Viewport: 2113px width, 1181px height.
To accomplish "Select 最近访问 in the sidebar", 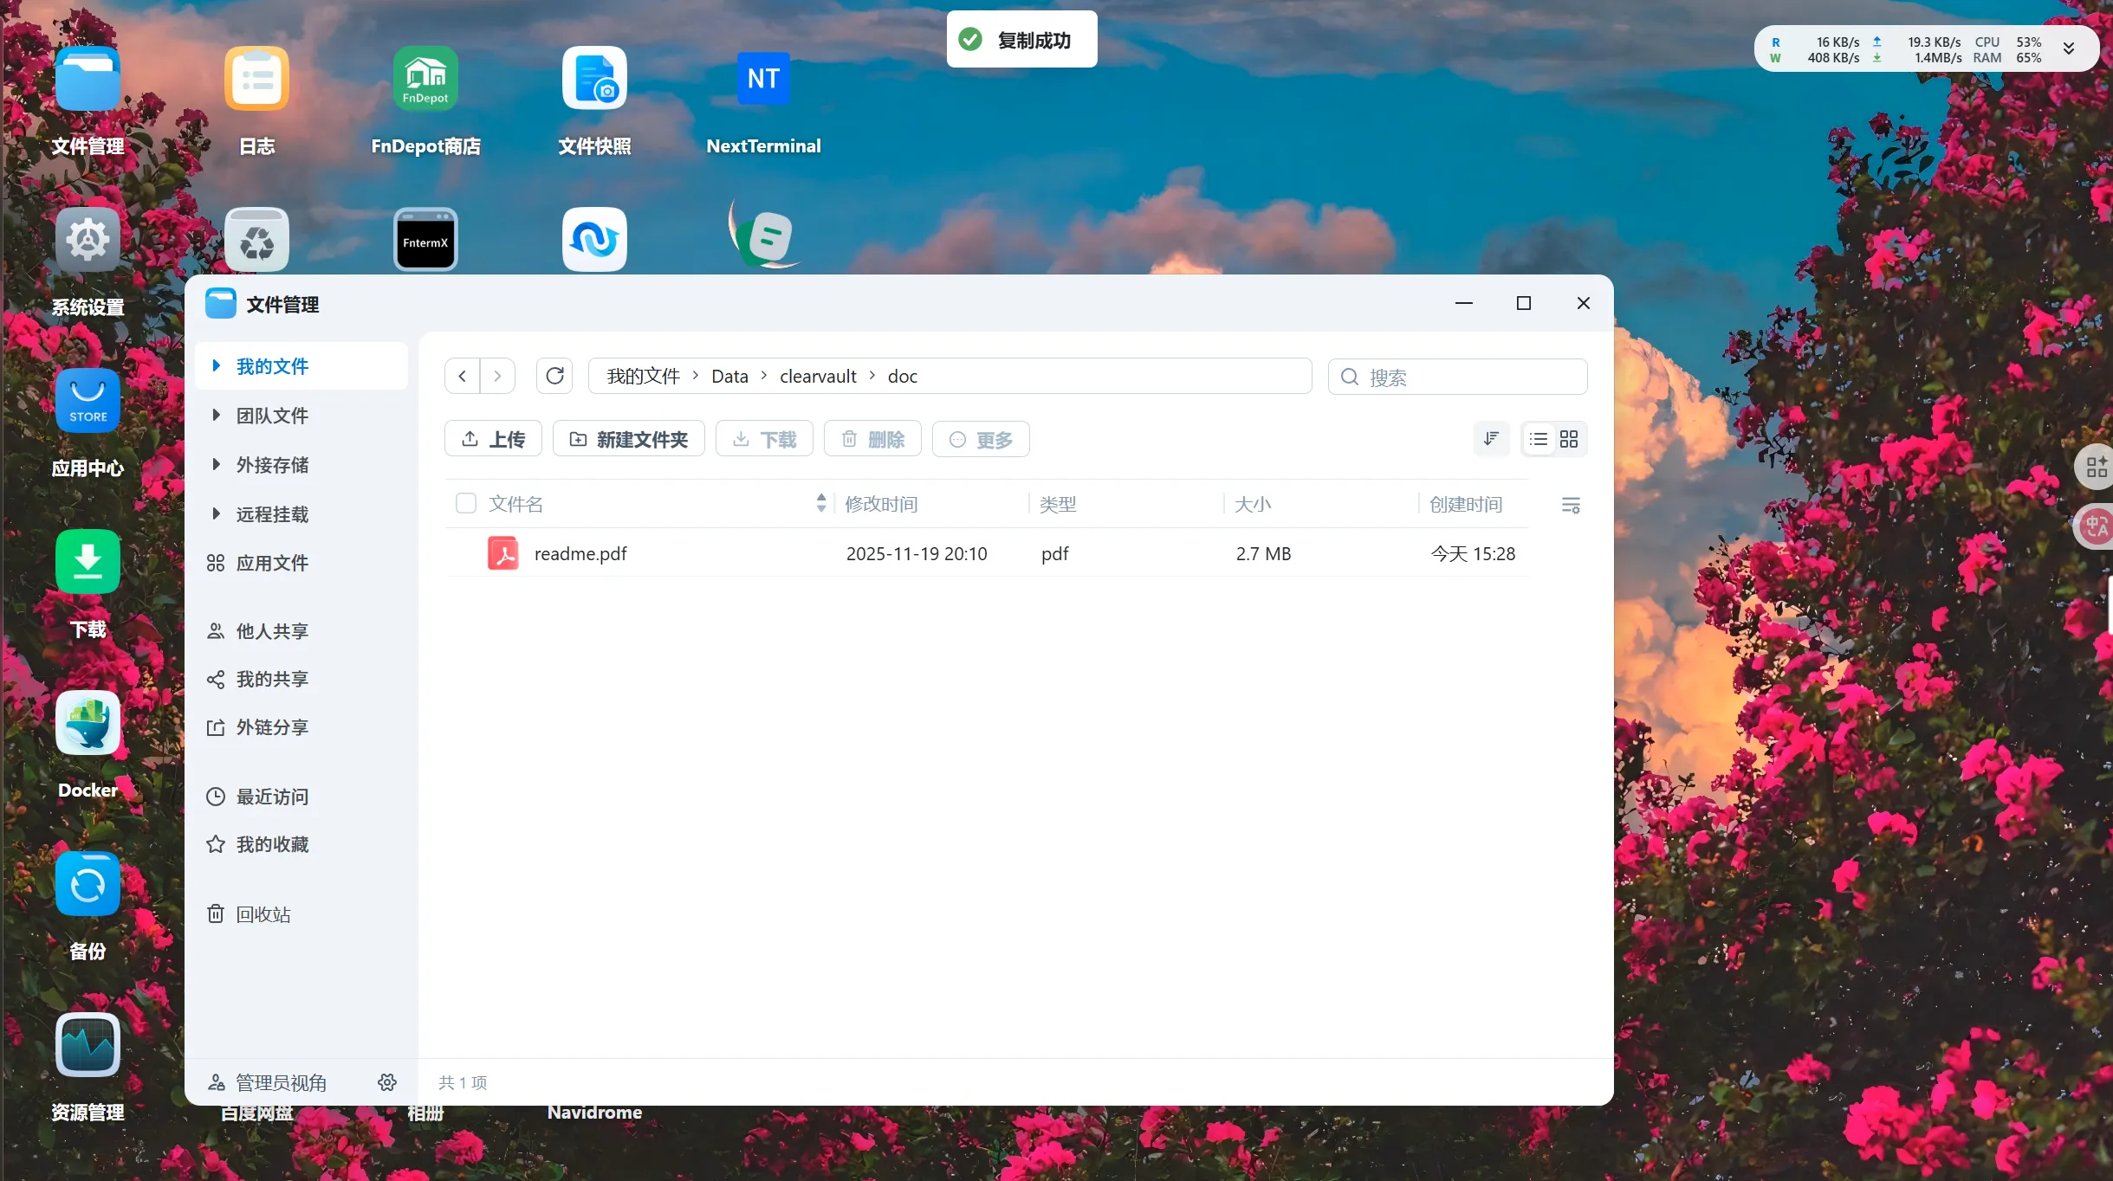I will [271, 797].
